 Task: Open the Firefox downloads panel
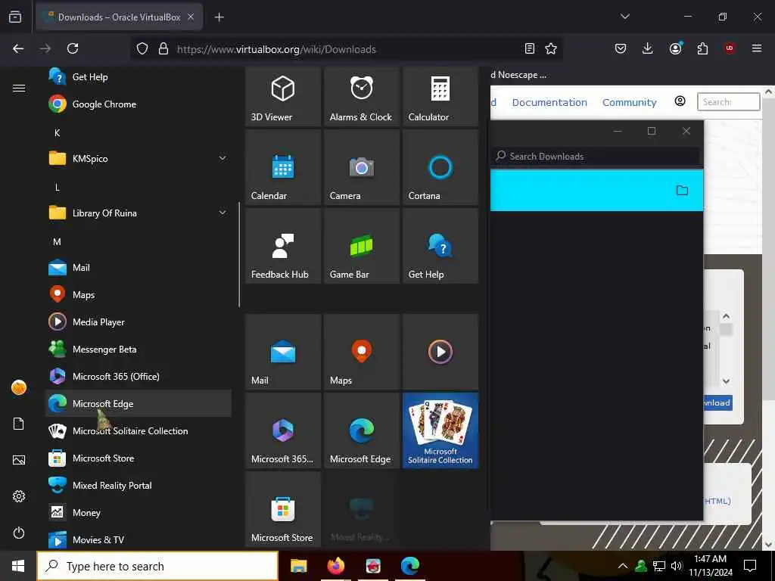coord(648,48)
